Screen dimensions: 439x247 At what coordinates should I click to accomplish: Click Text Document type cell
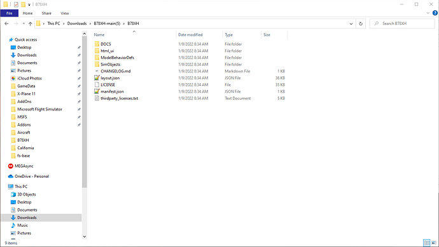click(x=238, y=98)
